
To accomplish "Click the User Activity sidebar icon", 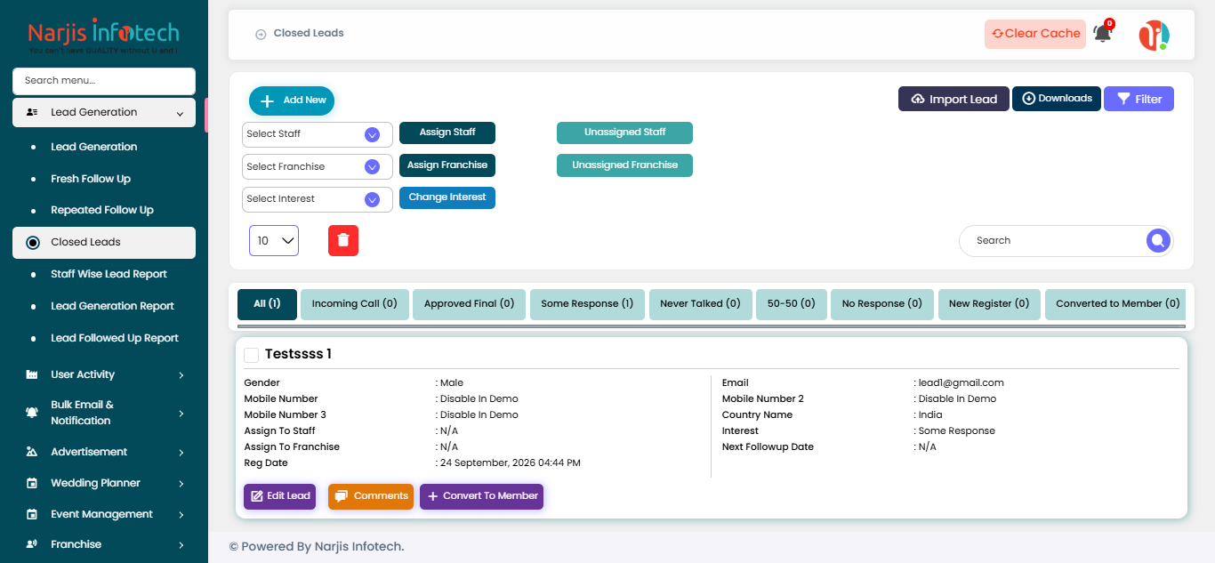I will coord(32,374).
